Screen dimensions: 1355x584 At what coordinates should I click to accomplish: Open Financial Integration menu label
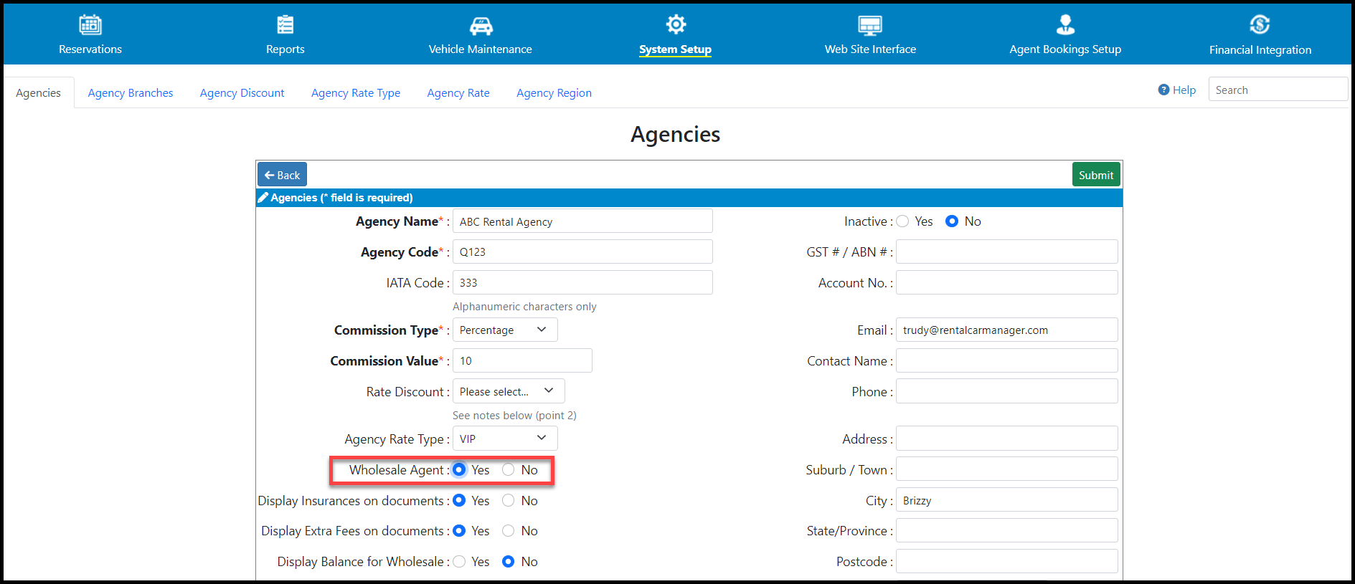[1260, 50]
